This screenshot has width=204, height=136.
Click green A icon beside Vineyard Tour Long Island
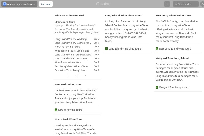click(157, 88)
